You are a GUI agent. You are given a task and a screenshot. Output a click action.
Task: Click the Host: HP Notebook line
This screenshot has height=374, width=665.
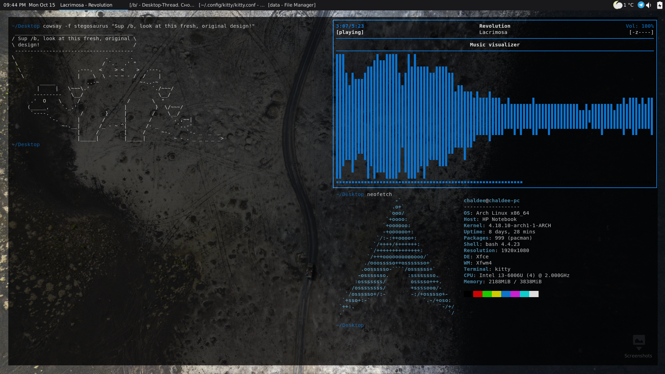(490, 219)
